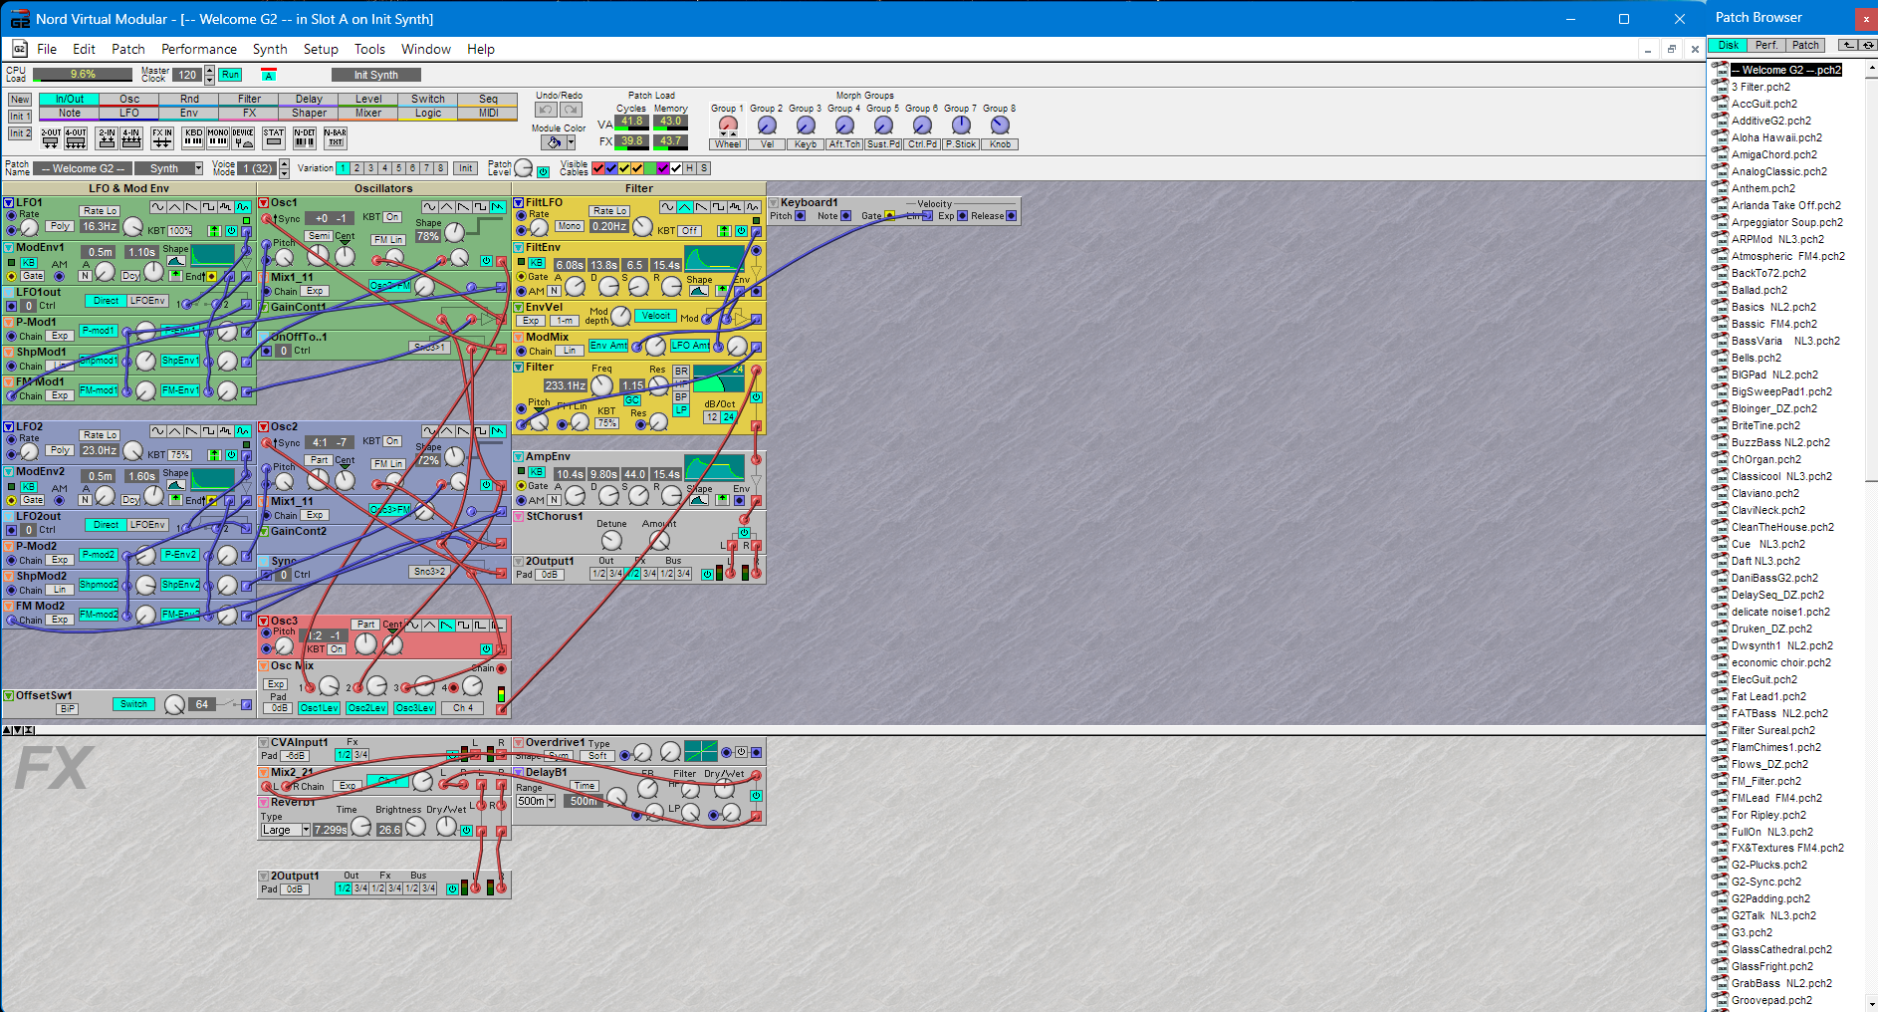Image resolution: width=1878 pixels, height=1012 pixels.
Task: Click the Module Color paint bucket icon
Action: (x=554, y=142)
